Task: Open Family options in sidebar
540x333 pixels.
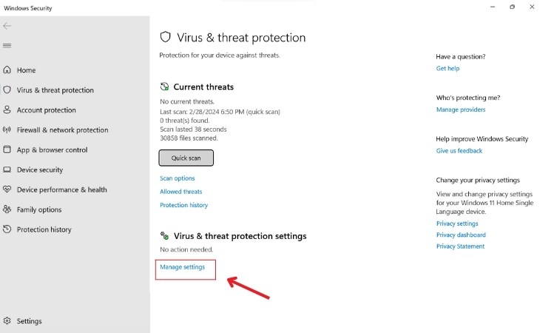Action: [39, 210]
